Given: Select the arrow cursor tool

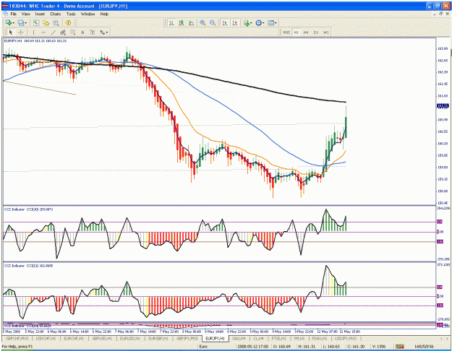Looking at the screenshot, I should [11, 32].
